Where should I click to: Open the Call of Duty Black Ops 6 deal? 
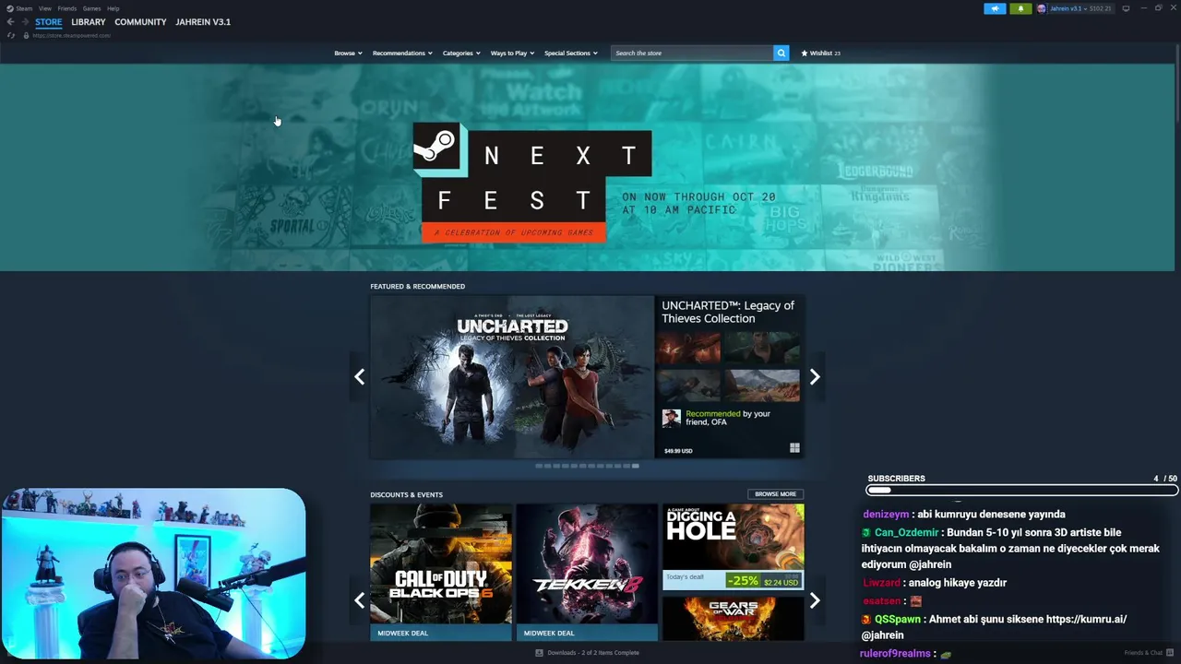click(x=441, y=572)
